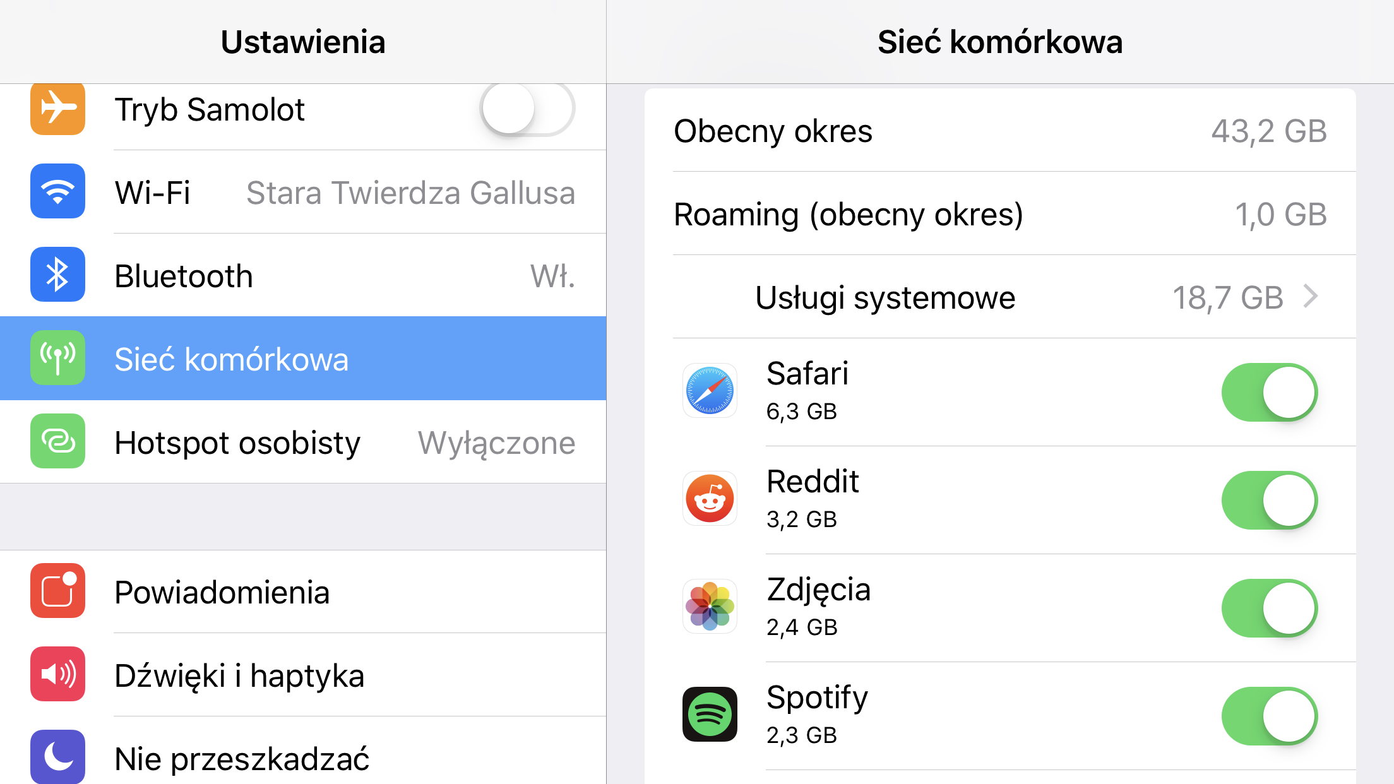Tap the Dźwięki i haptyka speaker icon
1394x784 pixels.
point(57,674)
